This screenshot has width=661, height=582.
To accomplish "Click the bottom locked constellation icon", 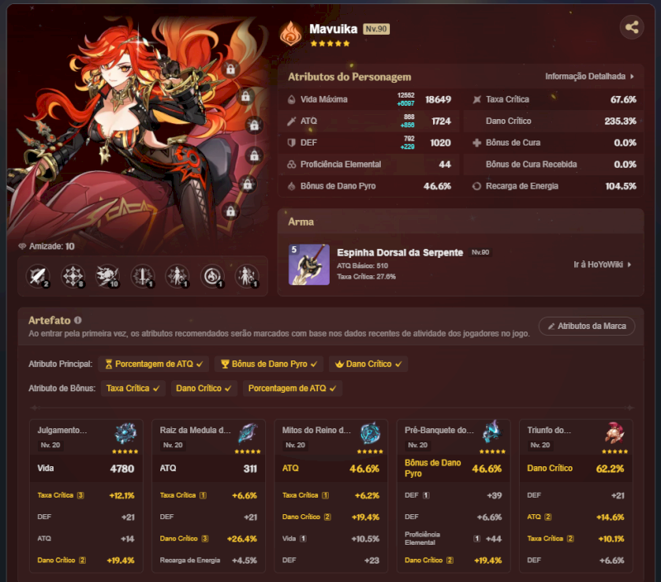I will pyautogui.click(x=231, y=212).
